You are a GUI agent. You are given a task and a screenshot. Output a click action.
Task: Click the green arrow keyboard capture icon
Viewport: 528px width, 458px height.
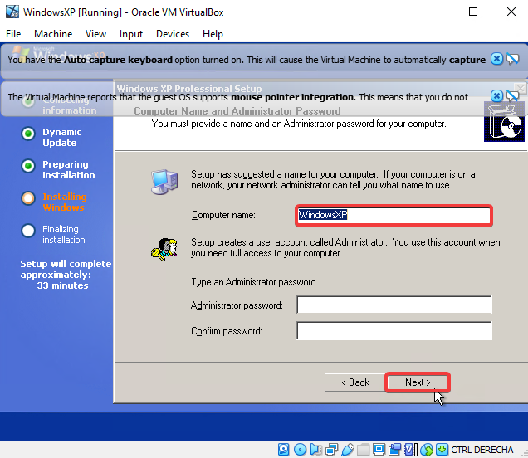coord(442,449)
